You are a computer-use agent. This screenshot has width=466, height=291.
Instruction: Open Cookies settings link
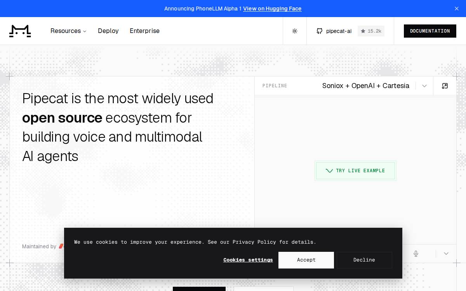click(x=248, y=260)
